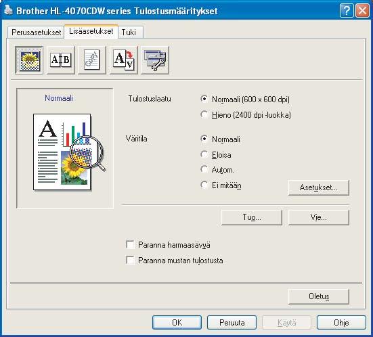Click the print quality preview image

(69, 152)
